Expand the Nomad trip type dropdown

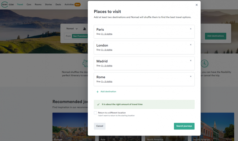pyautogui.click(x=72, y=29)
